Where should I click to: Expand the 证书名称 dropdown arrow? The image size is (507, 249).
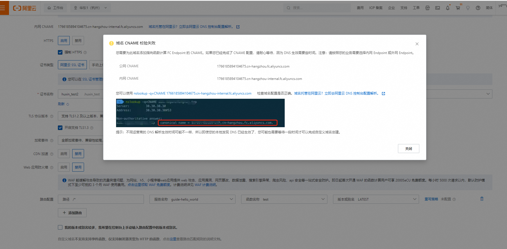tap(488, 94)
